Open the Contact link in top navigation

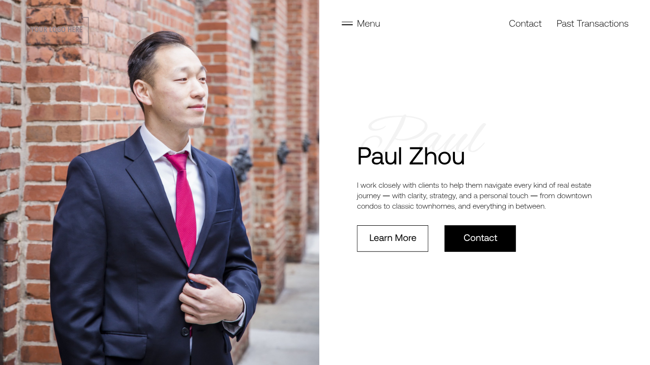point(525,24)
